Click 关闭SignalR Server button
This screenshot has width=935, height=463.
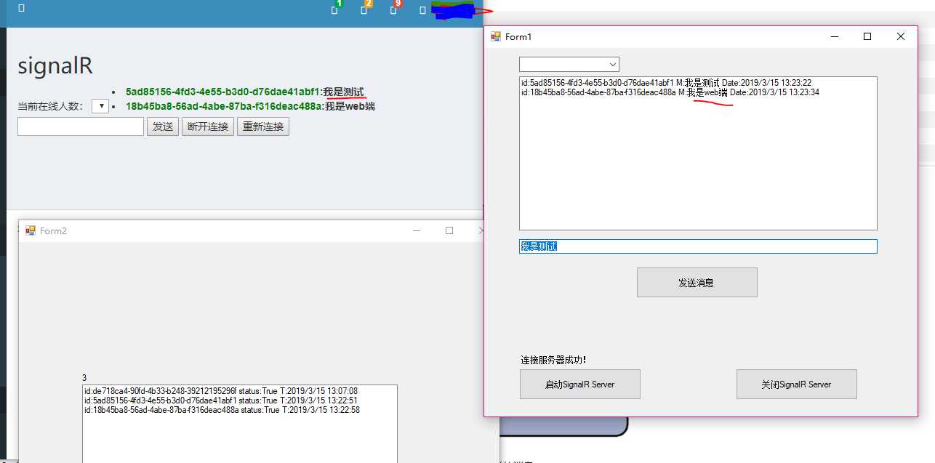(x=796, y=384)
